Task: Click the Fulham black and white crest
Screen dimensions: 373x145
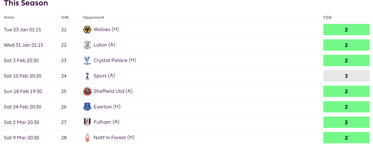Action: 87,122
